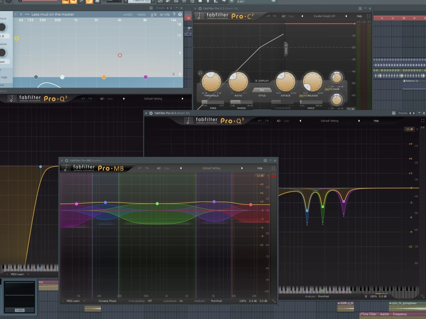Click undo in the blue EQ plugin
This screenshot has height=319, width=426.
coord(128,14)
